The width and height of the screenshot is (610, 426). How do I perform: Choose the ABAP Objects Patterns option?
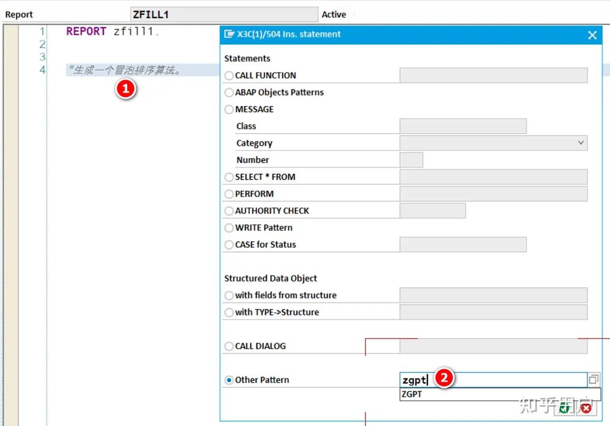pyautogui.click(x=229, y=93)
